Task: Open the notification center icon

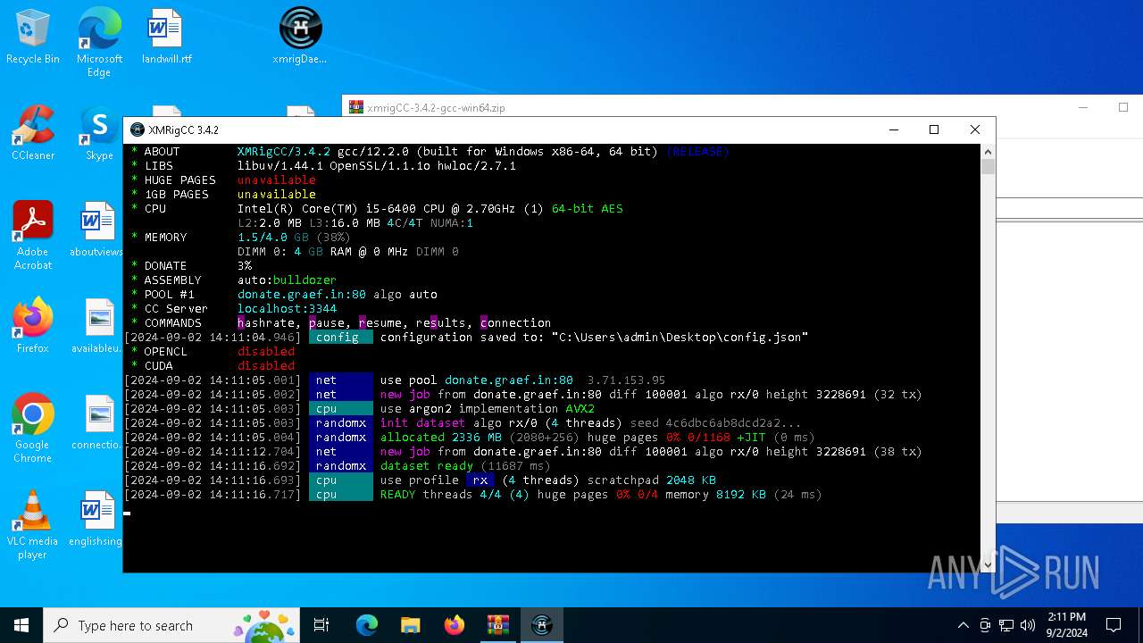Action: (1114, 625)
